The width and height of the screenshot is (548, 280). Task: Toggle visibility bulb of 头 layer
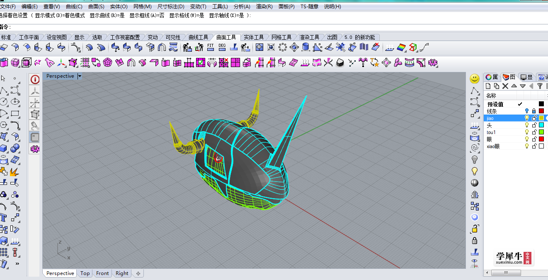[x=527, y=125]
